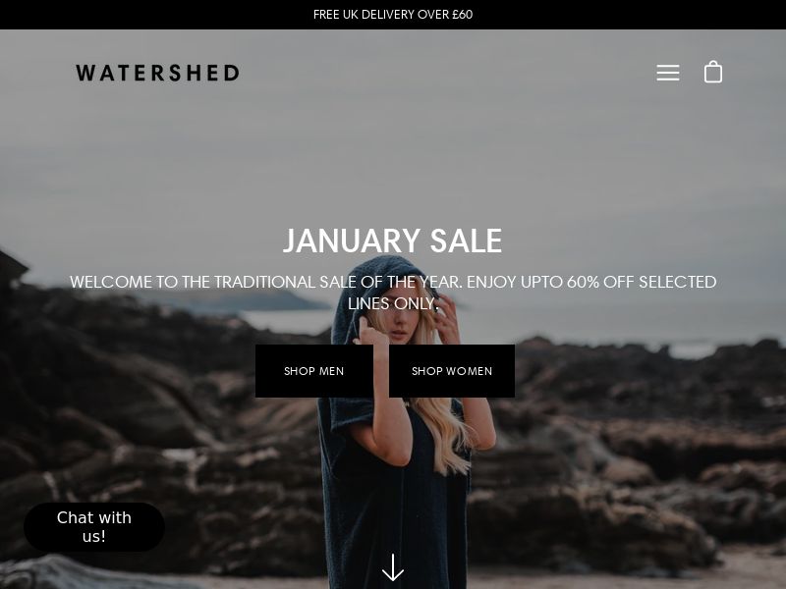Go to homepage via WATERSHED wordmark

(157, 73)
